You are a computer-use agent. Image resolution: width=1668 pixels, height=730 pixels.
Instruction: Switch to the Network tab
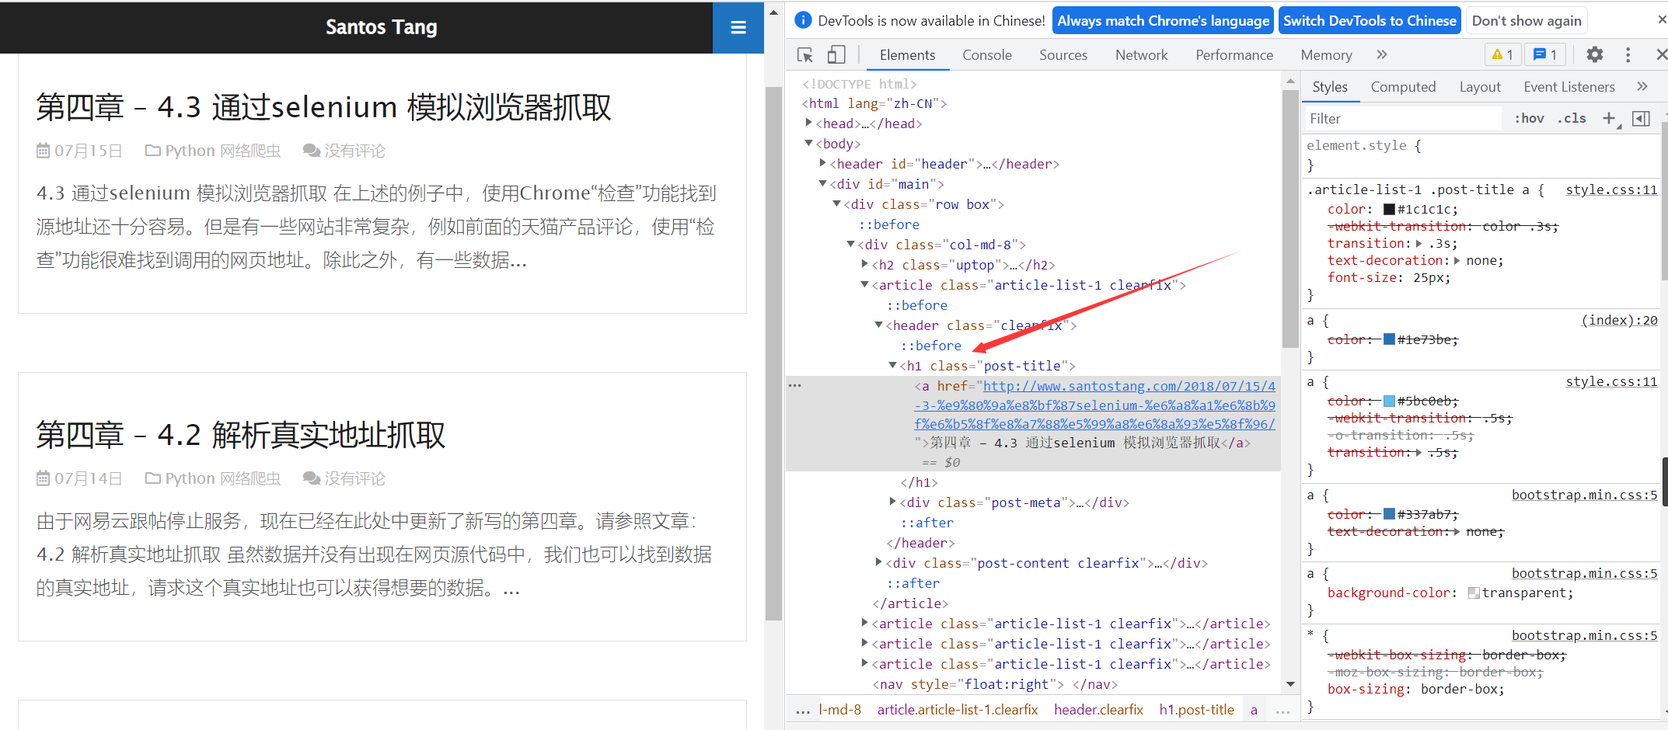pyautogui.click(x=1141, y=55)
